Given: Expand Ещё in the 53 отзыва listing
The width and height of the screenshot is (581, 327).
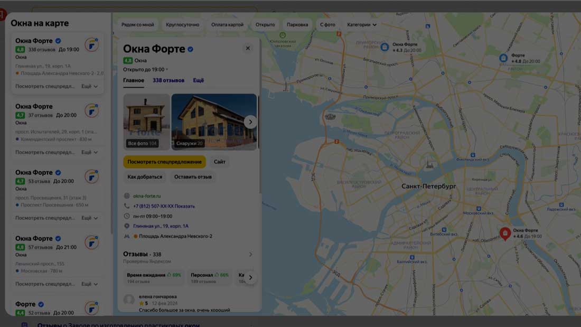Looking at the screenshot, I should (89, 218).
